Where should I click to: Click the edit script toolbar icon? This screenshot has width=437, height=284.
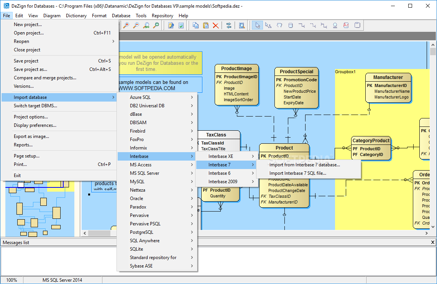pos(171,25)
